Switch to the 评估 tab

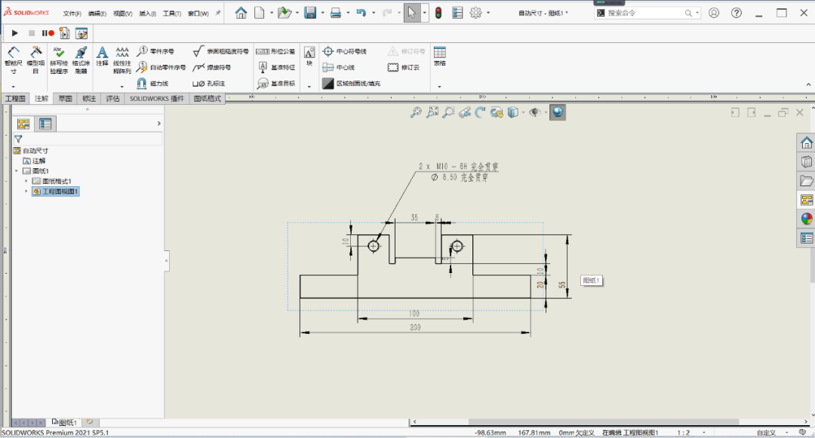click(112, 99)
